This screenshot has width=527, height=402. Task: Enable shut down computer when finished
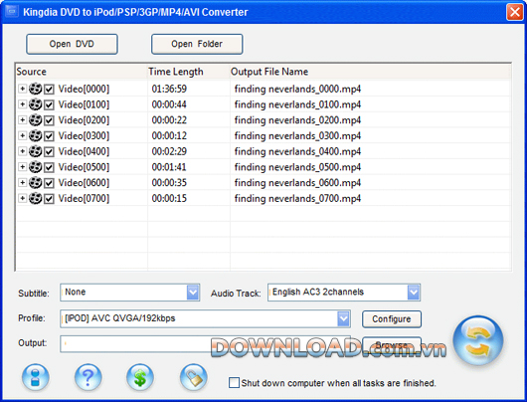pos(234,383)
